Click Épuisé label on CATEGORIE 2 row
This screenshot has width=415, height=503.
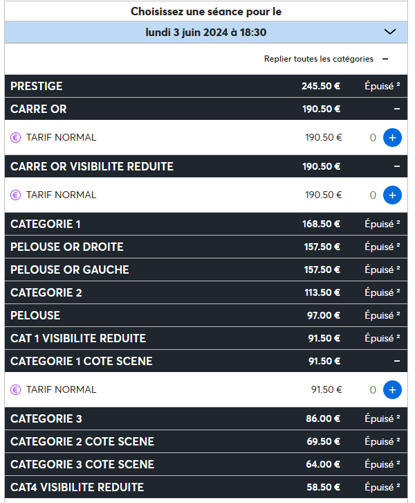(382, 292)
